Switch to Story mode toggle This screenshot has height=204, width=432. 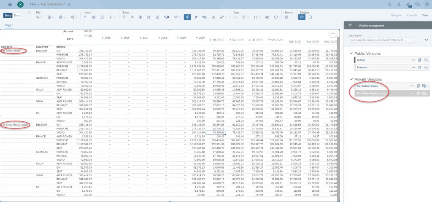[8, 16]
